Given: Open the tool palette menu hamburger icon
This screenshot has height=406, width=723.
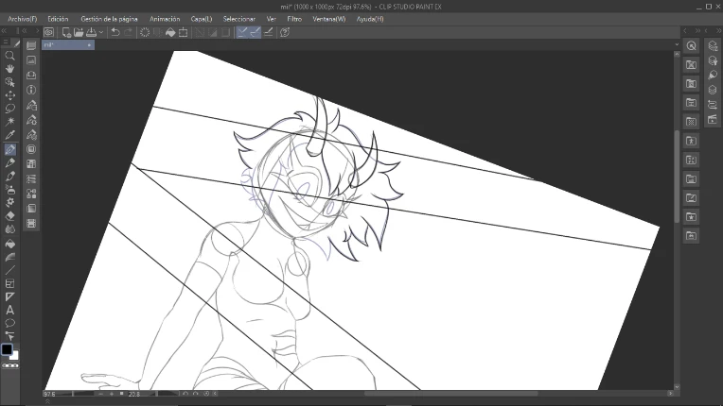Looking at the screenshot, I should coord(6,42).
